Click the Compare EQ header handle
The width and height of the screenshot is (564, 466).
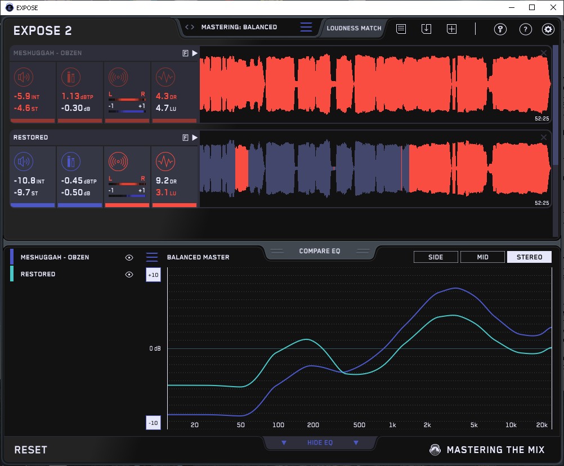(319, 251)
